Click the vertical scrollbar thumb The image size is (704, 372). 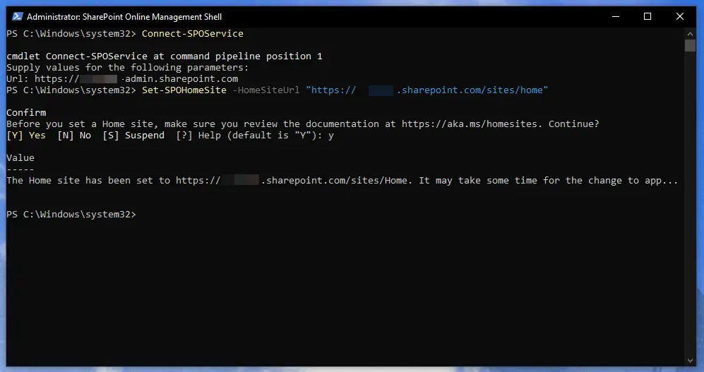coord(690,45)
